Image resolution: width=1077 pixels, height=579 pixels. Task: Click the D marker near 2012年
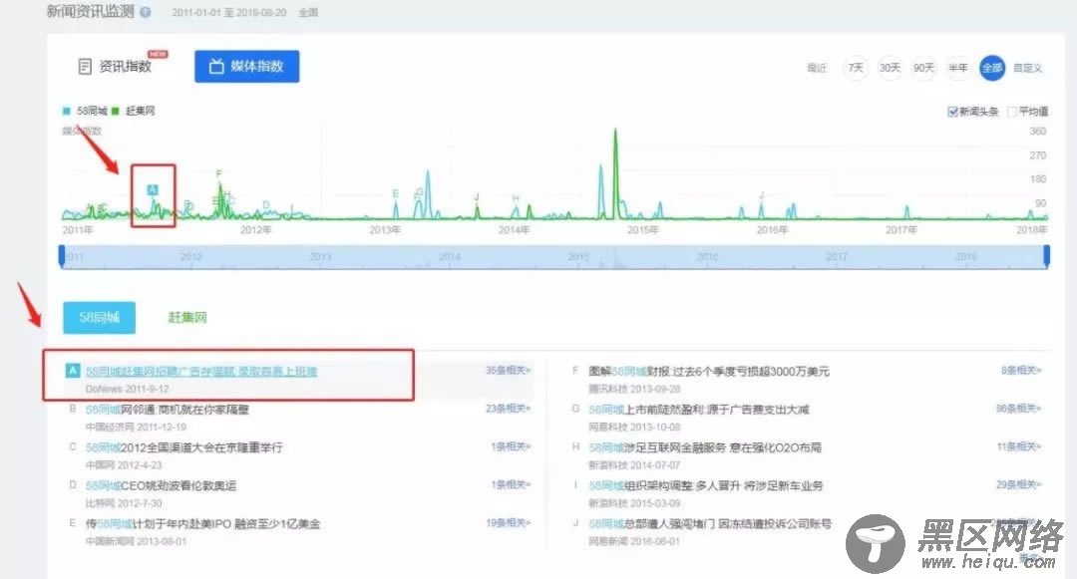click(x=266, y=205)
